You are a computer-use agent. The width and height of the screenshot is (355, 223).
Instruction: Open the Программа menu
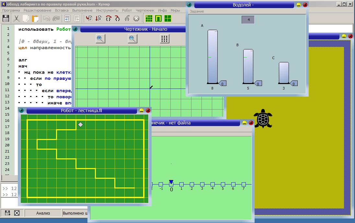pyautogui.click(x=11, y=10)
